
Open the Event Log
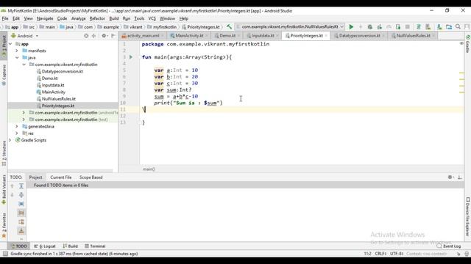[x=449, y=246]
